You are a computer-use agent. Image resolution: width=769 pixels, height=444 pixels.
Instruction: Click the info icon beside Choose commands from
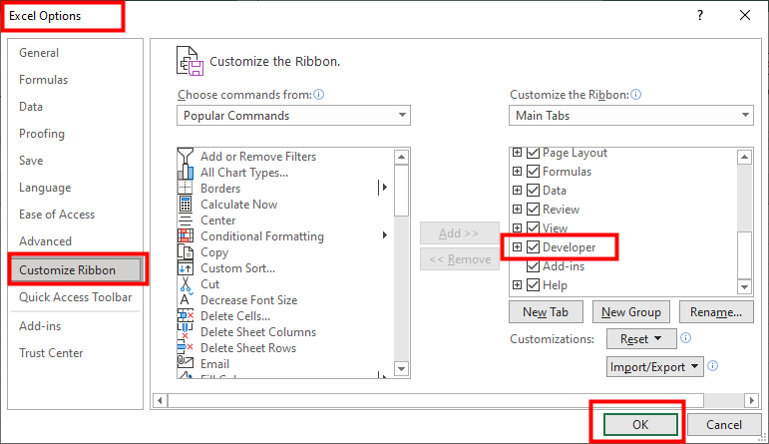click(319, 94)
